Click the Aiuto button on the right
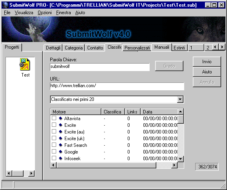 tap(207, 72)
